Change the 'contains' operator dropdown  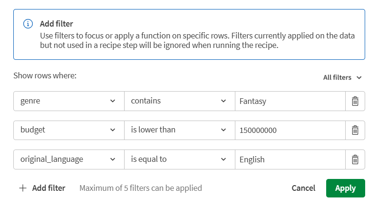pyautogui.click(x=179, y=101)
